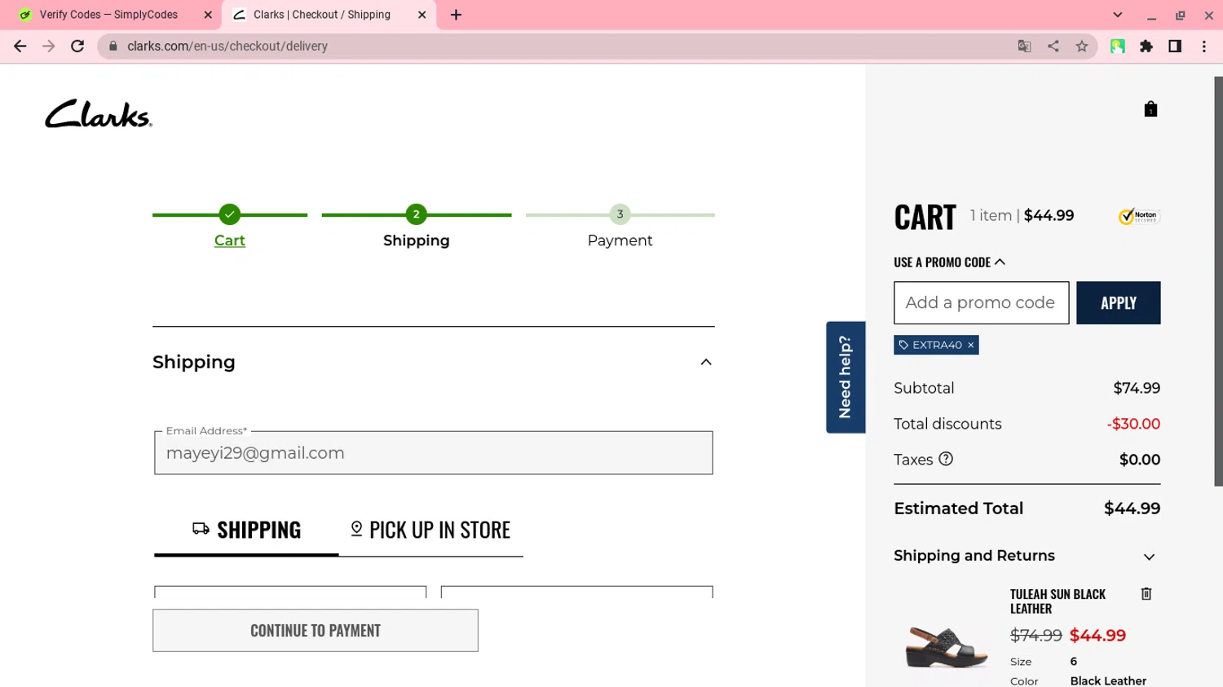The image size is (1223, 687).
Task: Close the Clarks Checkout tab
Action: [422, 15]
